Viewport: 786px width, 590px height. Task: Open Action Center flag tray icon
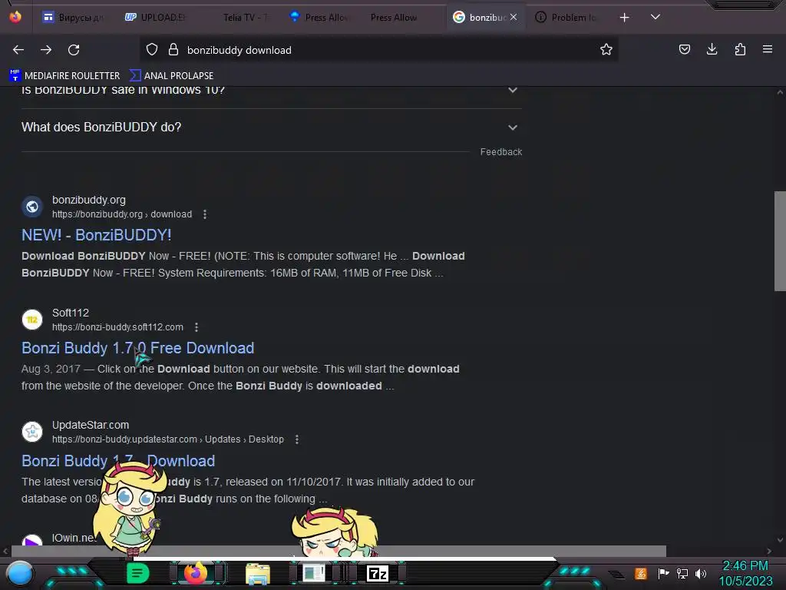click(x=663, y=573)
